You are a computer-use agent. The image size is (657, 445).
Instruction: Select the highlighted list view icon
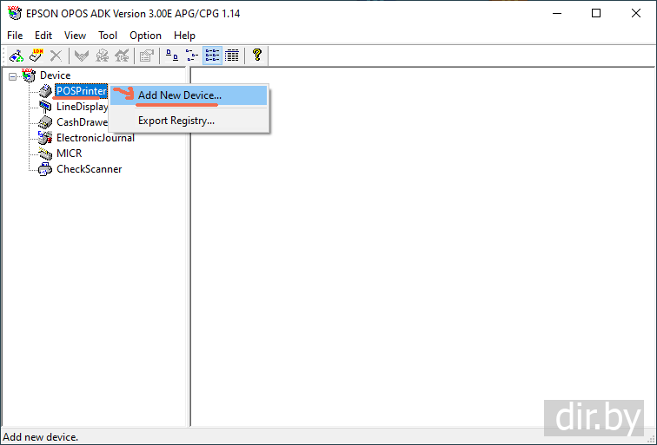pyautogui.click(x=212, y=56)
